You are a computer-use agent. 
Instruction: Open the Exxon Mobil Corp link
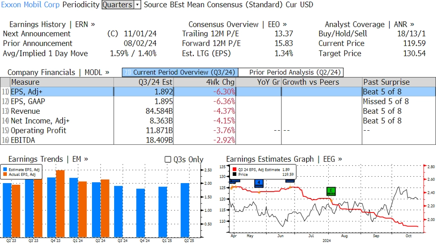[30, 5]
